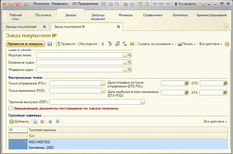Open the Рабочий стол section
This screenshot has width=233, height=154.
click(x=16, y=17)
